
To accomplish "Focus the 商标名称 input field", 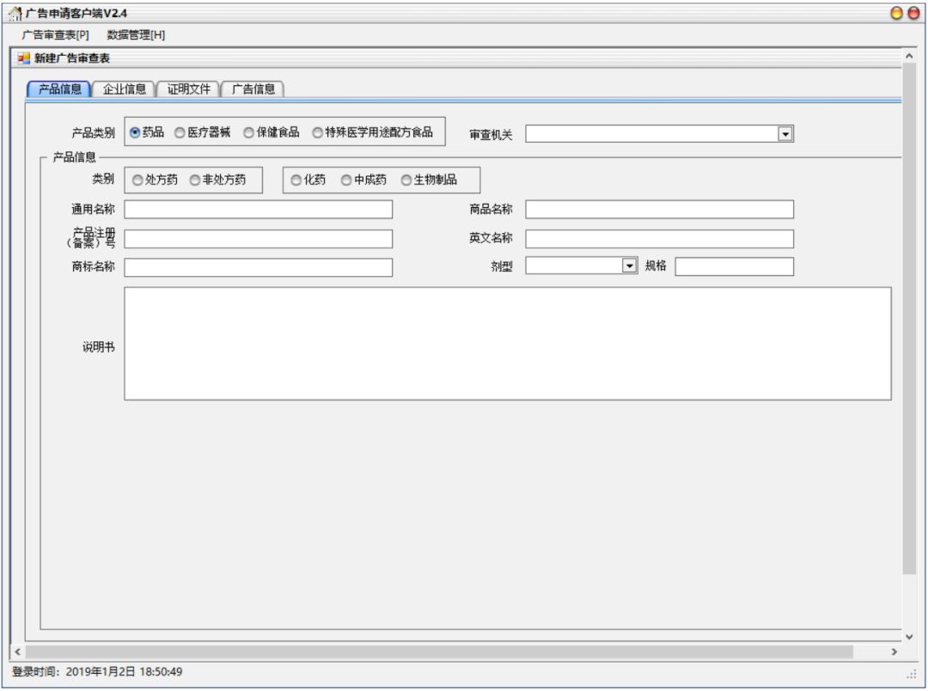I will (x=258, y=267).
